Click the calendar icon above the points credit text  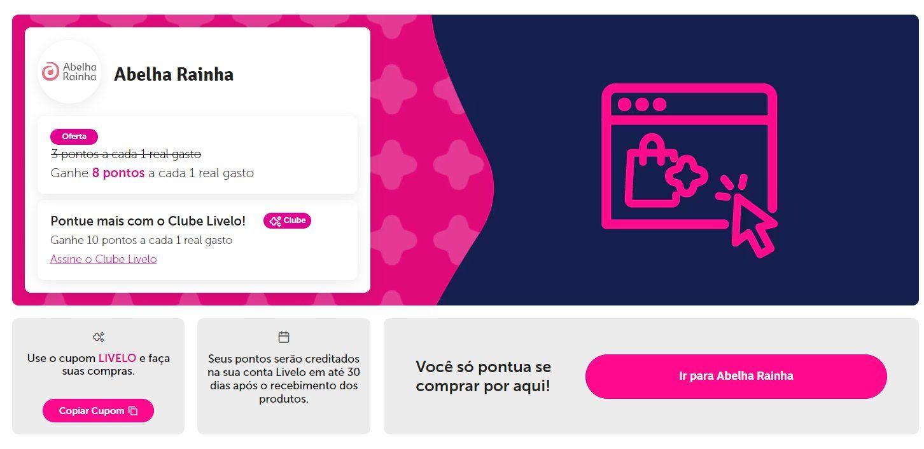[x=284, y=337]
